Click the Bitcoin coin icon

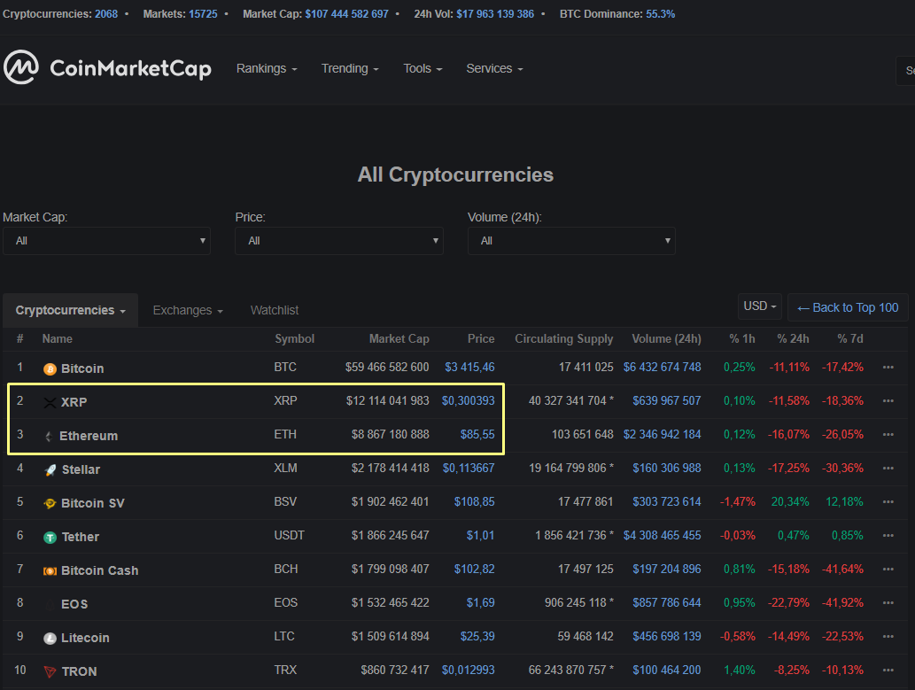tap(50, 368)
